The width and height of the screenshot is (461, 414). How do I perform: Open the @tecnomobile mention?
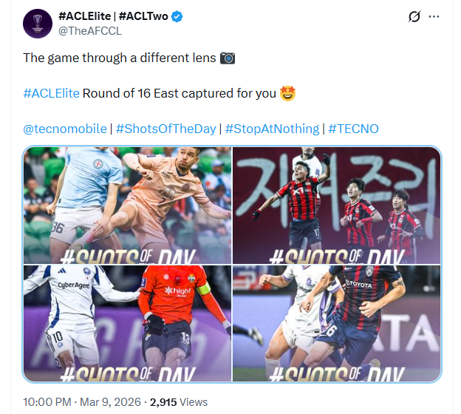click(x=65, y=129)
